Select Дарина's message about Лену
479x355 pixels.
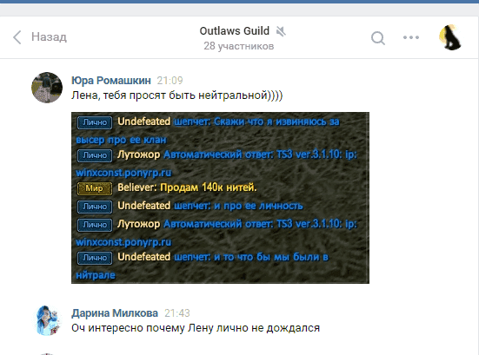click(196, 328)
